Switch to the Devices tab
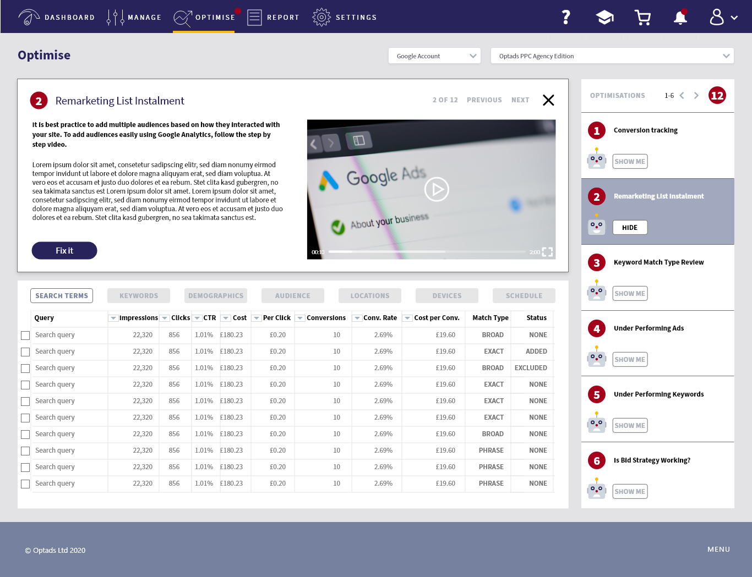This screenshot has width=752, height=577. pos(447,295)
